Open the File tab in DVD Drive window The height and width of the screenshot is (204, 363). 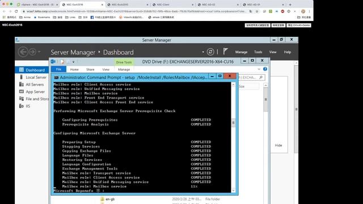[58, 69]
